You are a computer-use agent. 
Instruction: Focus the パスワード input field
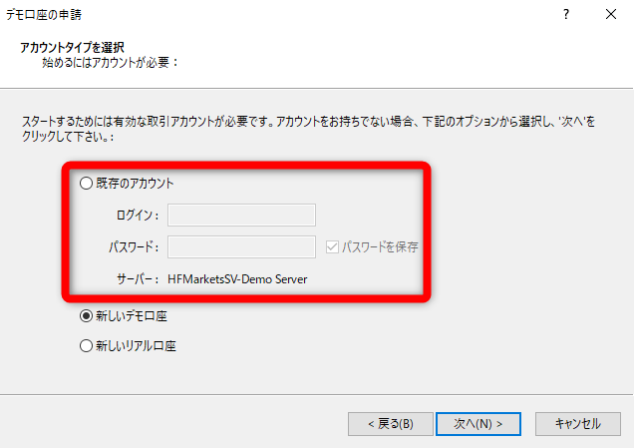click(241, 246)
